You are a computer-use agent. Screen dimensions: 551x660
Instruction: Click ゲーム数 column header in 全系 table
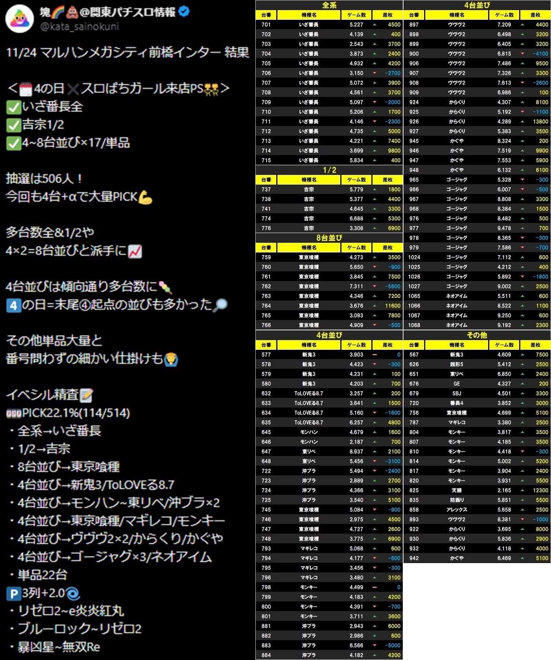pyautogui.click(x=356, y=15)
